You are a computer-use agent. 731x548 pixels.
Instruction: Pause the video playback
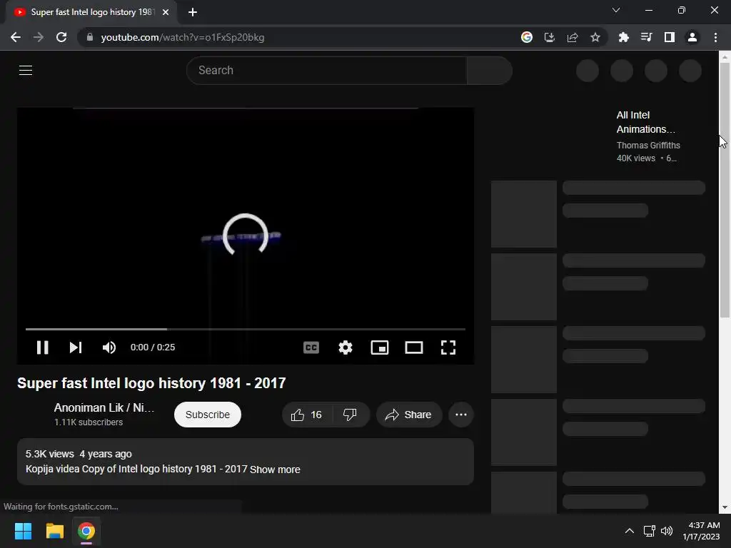pos(42,347)
